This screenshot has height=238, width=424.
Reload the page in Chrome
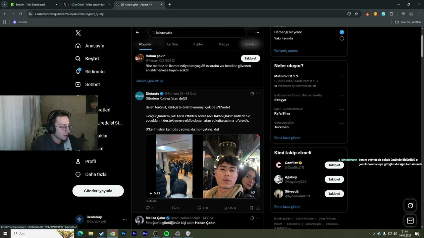point(21,14)
